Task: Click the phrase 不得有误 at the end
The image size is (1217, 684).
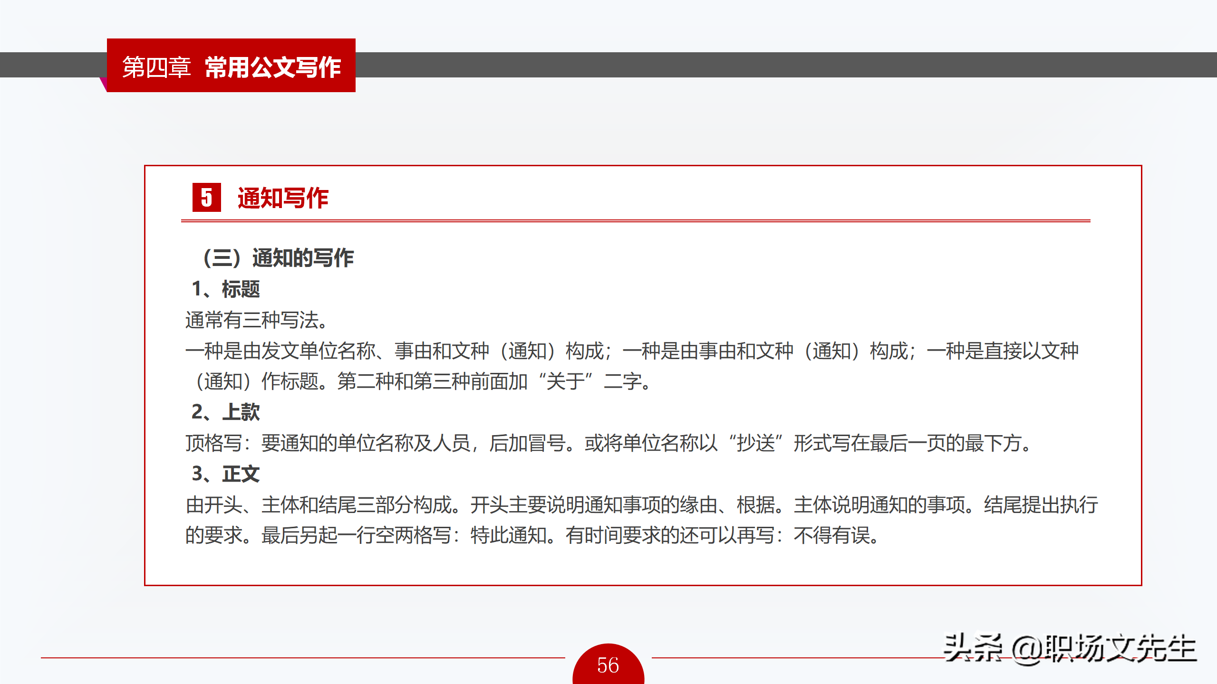Action: coord(832,536)
